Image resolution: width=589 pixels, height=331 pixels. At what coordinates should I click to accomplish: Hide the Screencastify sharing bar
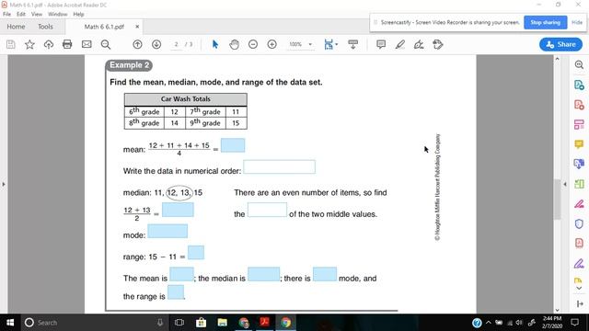(x=577, y=22)
